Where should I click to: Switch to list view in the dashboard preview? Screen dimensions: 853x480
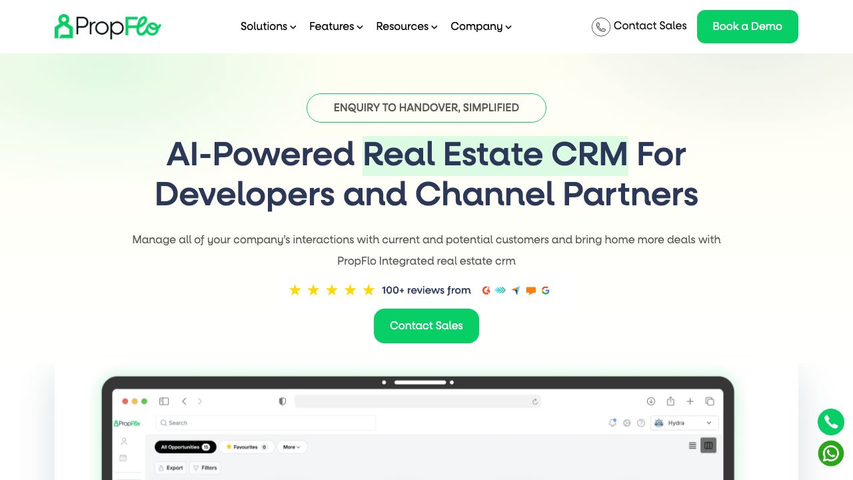692,445
